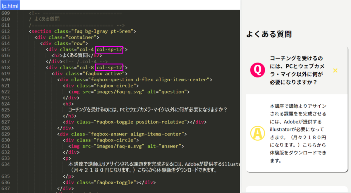Click line number 612 in the gutter
The image size is (351, 193).
click(x=6, y=31)
